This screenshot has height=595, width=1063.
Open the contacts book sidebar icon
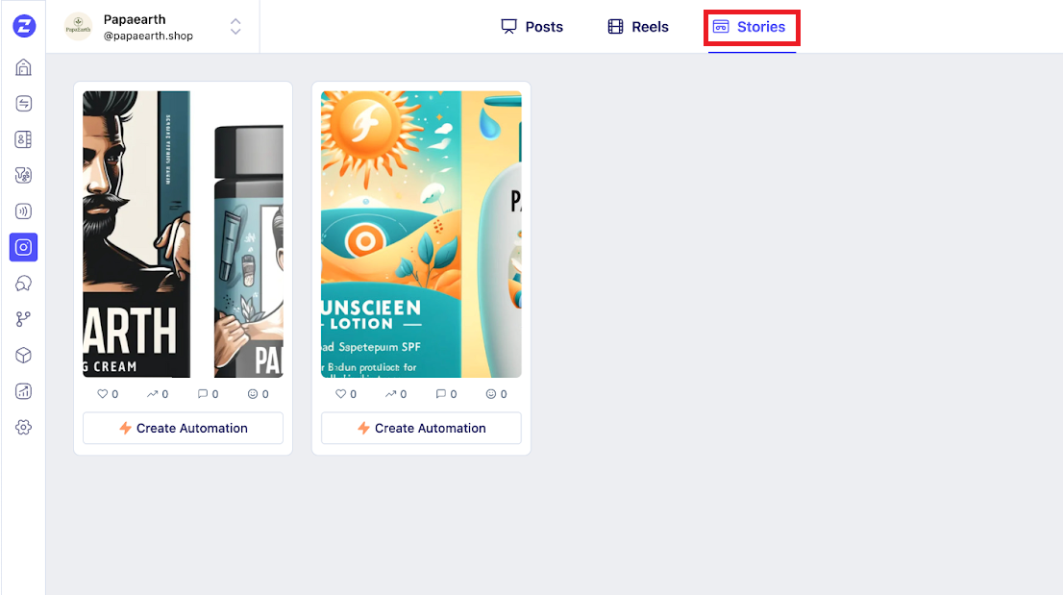coord(24,139)
